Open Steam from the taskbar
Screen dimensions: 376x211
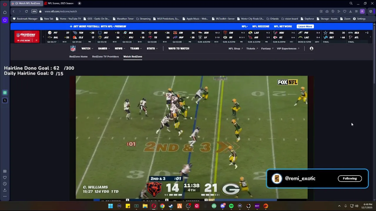[171, 206]
